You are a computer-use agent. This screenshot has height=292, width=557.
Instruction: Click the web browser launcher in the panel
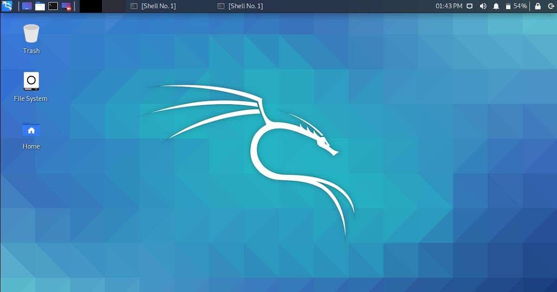pyautogui.click(x=27, y=6)
